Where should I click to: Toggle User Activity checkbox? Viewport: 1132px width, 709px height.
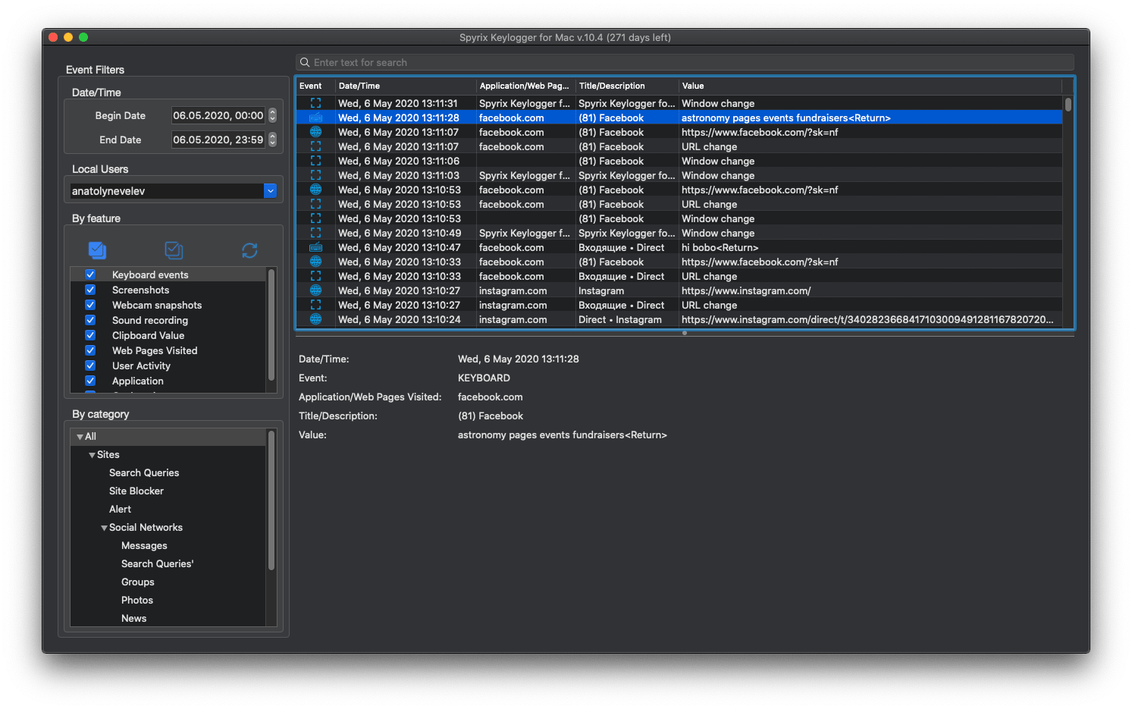tap(90, 365)
